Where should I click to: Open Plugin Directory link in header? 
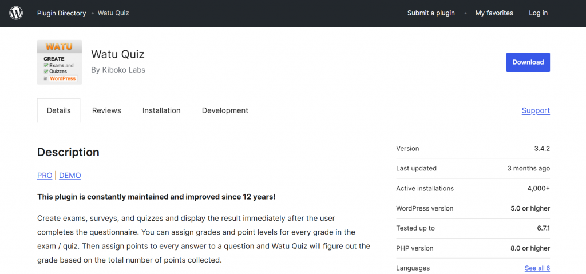[x=61, y=13]
